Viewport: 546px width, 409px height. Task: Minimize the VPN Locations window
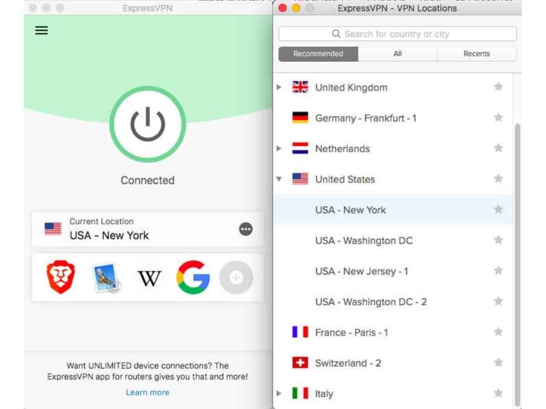tap(296, 8)
